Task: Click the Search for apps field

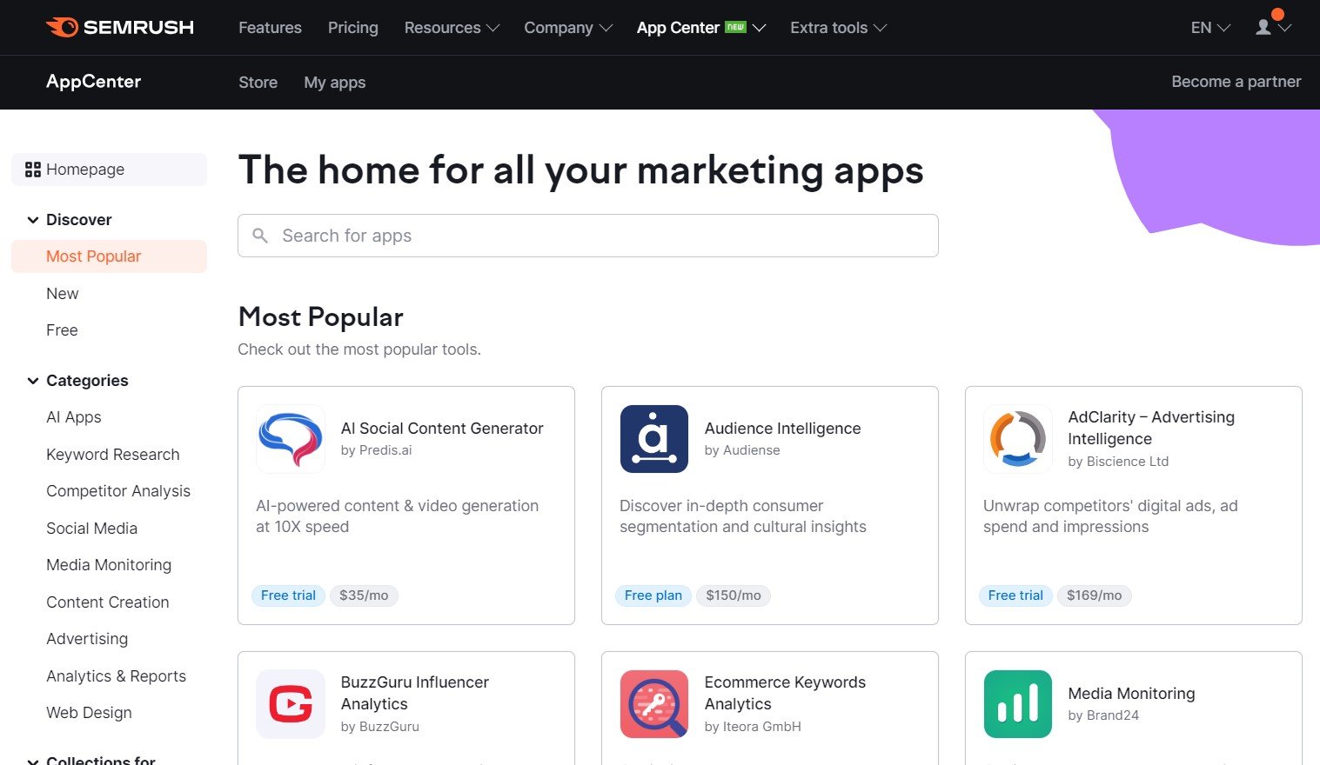Action: 588,236
